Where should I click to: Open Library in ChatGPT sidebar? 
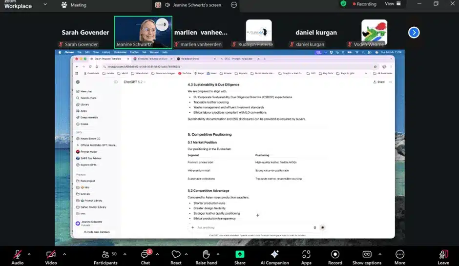click(83, 104)
